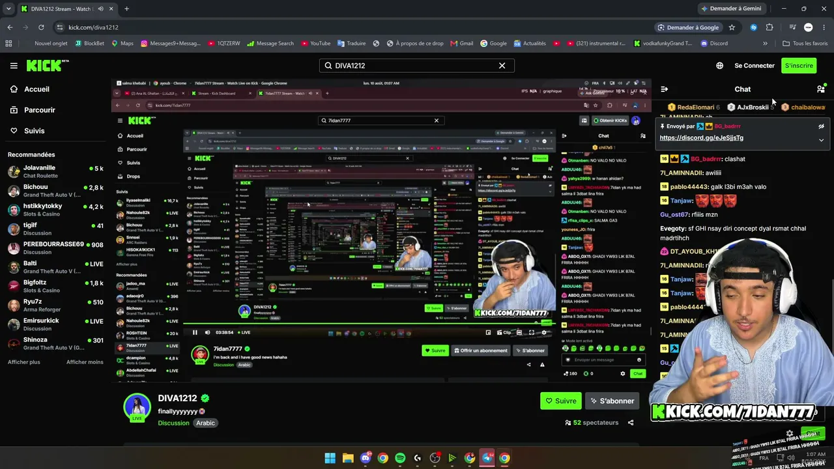Open the Chrome apps grid shortcut
The image size is (834, 469).
[8, 44]
